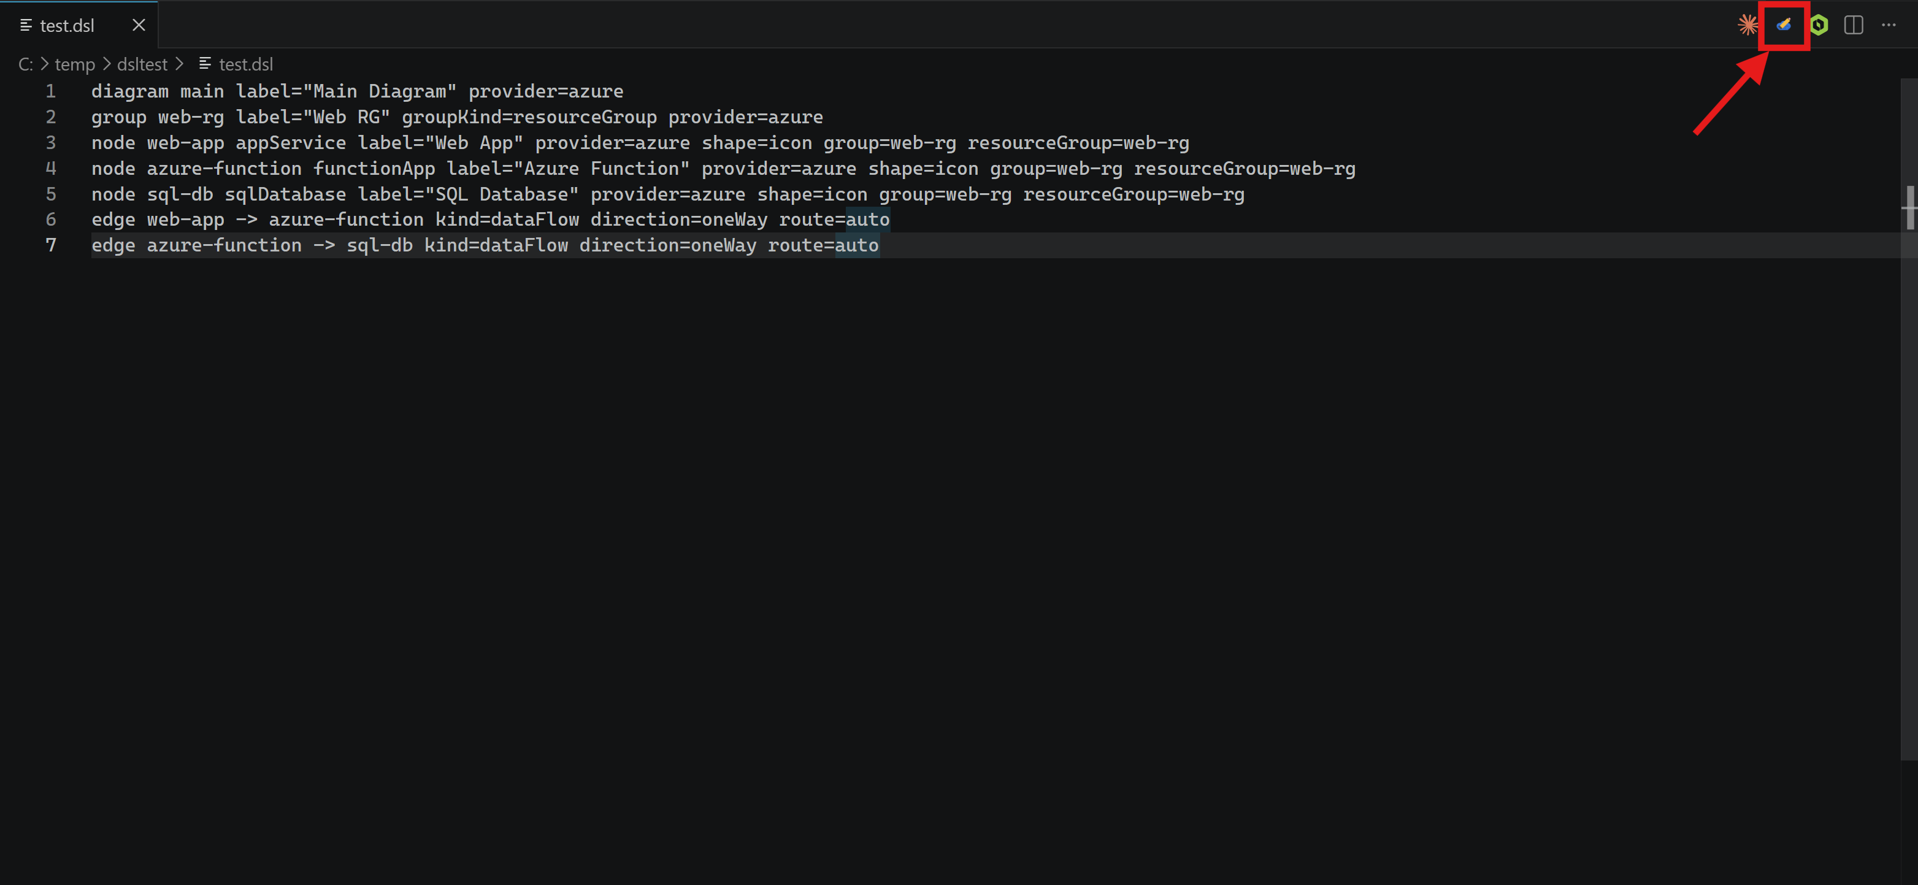
Task: Click functionApp on line 4
Action: tap(375, 169)
